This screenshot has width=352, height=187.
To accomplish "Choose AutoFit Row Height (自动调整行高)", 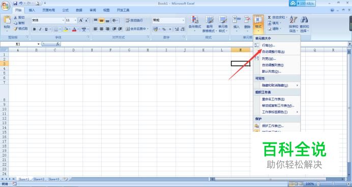I will 277,52.
